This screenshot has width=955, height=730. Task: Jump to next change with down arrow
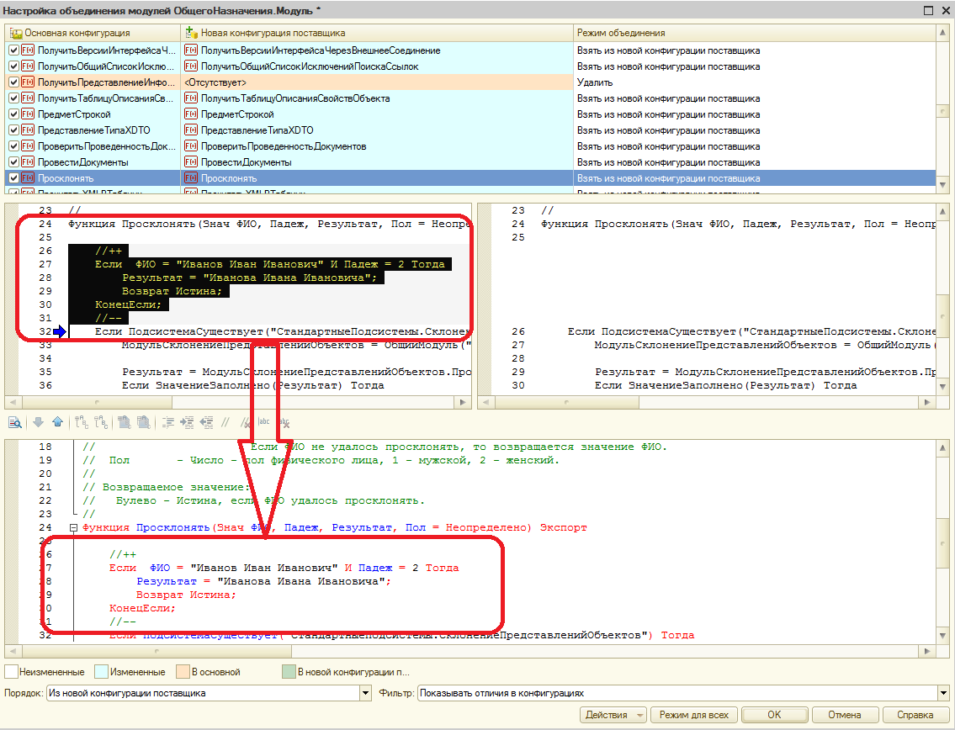39,421
